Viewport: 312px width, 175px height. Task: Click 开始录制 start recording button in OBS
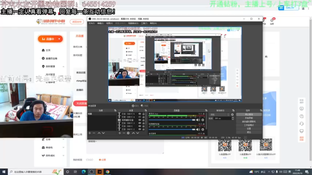pos(249,118)
